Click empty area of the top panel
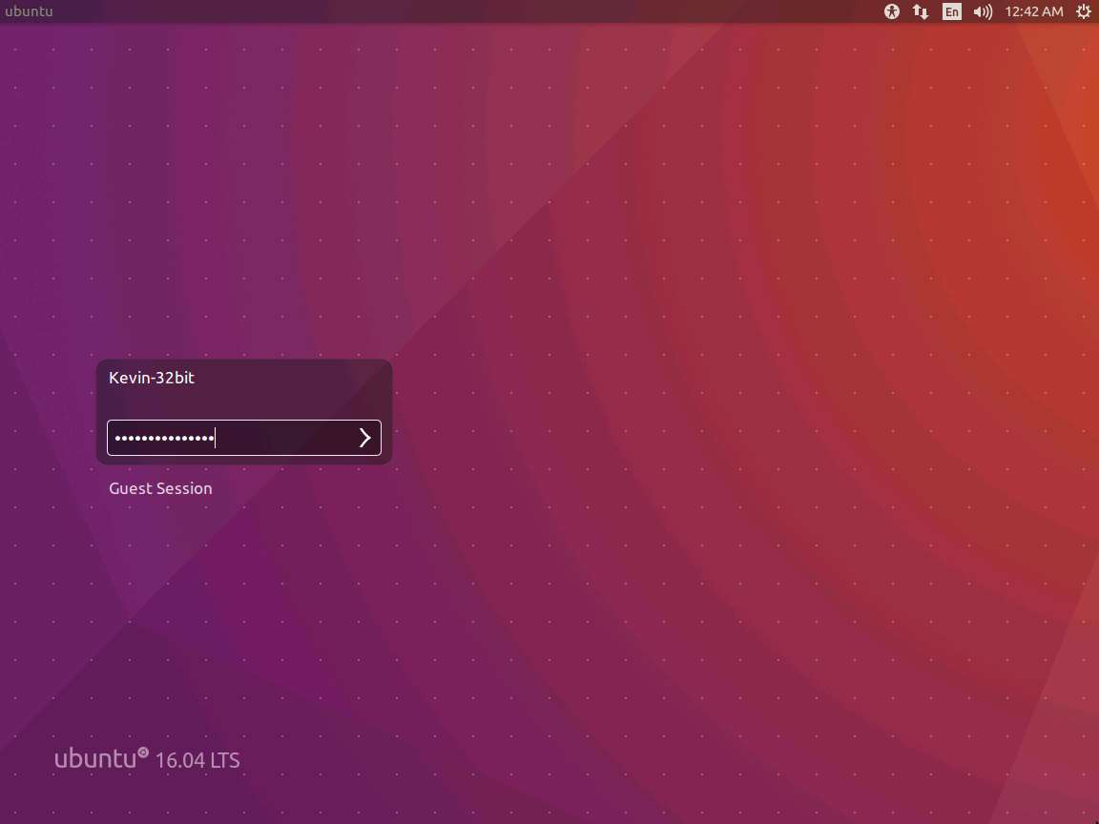Viewport: 1099px width, 824px height. [477, 11]
